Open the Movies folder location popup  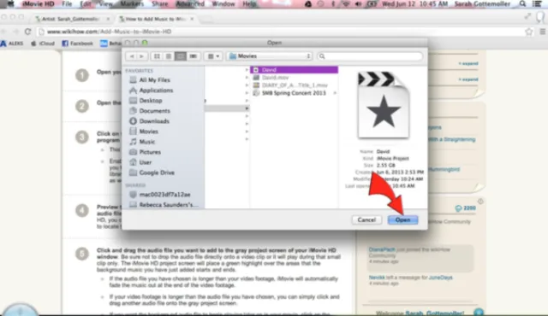[270, 56]
